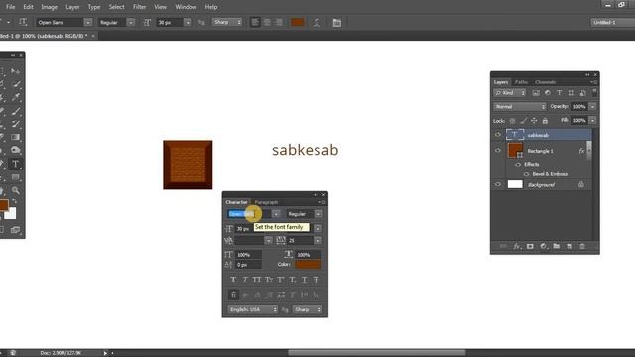Open the Image menu
The height and width of the screenshot is (357, 635).
49,7
